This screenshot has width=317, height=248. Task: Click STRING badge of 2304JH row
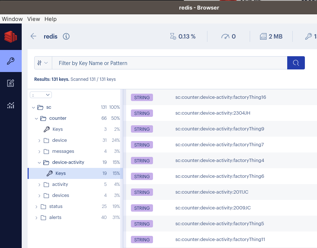click(x=142, y=113)
